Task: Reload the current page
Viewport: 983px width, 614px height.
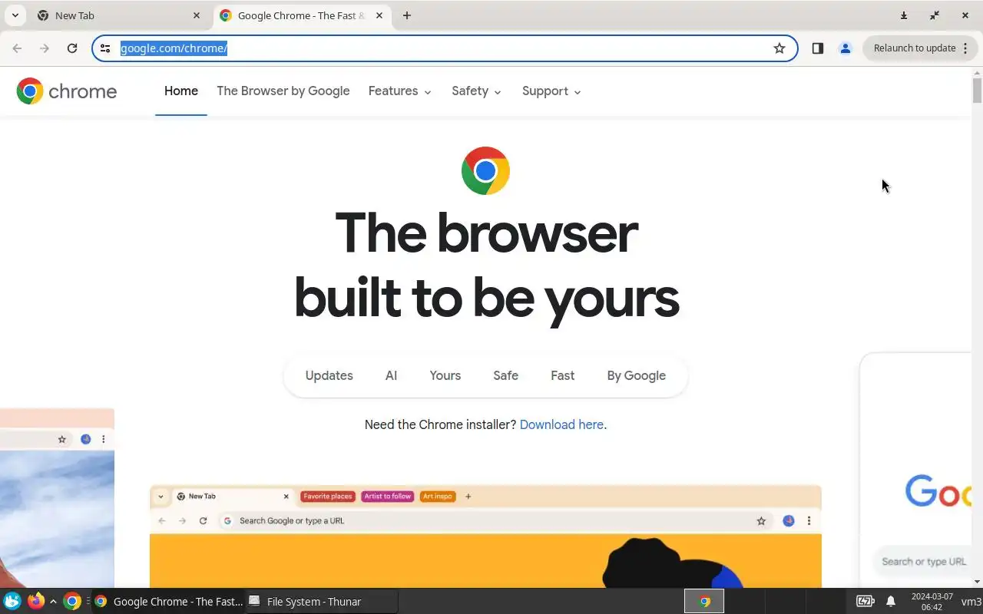Action: click(x=72, y=48)
